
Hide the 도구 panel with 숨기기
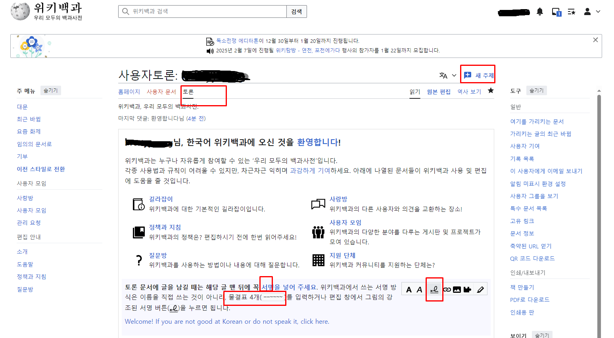[536, 90]
